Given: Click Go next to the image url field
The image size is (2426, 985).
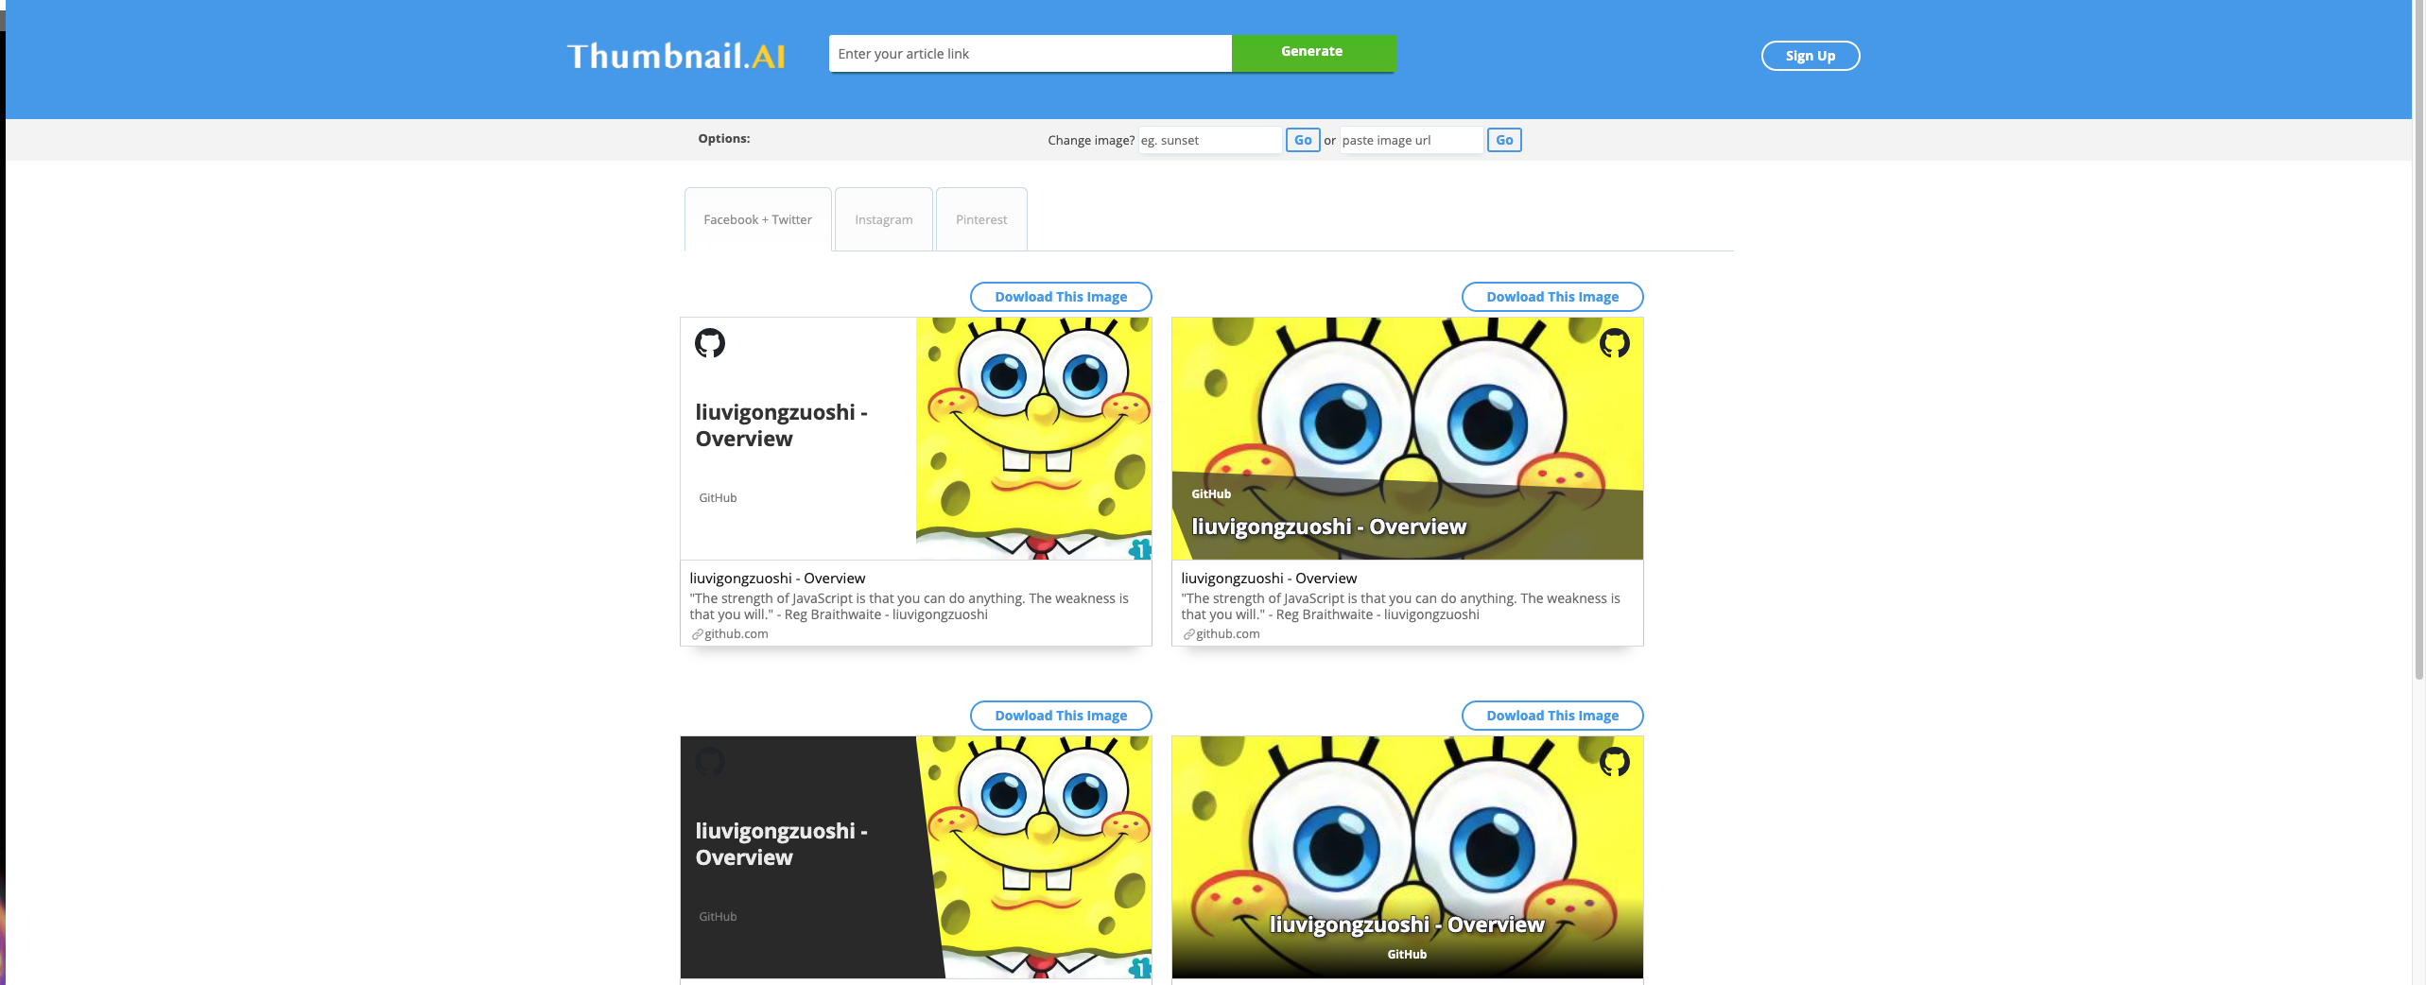Looking at the screenshot, I should click(x=1504, y=140).
